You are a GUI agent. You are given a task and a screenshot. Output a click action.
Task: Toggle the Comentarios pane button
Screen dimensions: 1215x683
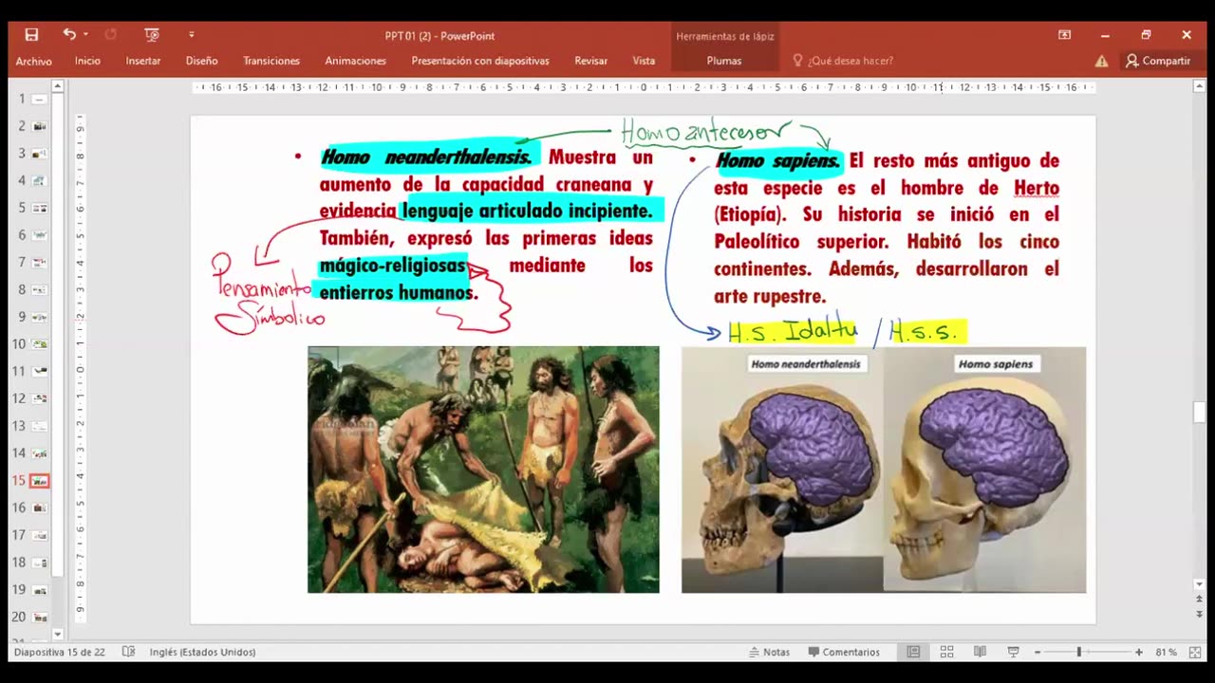(x=844, y=652)
